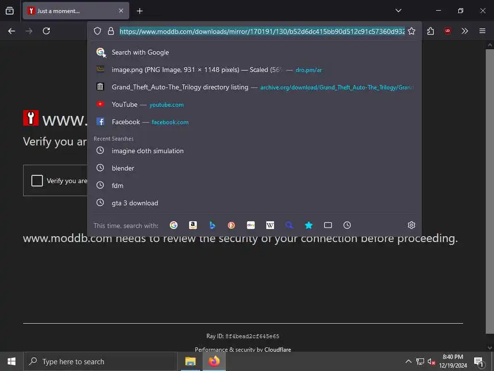Show hidden system tray icons

coord(408,361)
